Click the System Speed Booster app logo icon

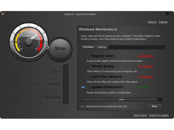[3, 14]
